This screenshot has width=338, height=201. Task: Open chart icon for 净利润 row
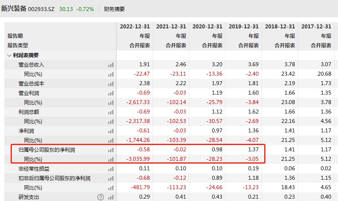pyautogui.click(x=111, y=131)
